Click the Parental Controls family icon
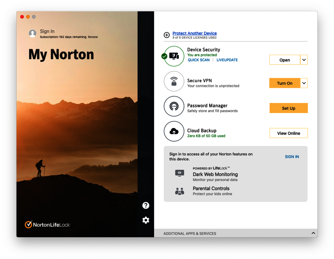This screenshot has height=259, width=334. (180, 191)
